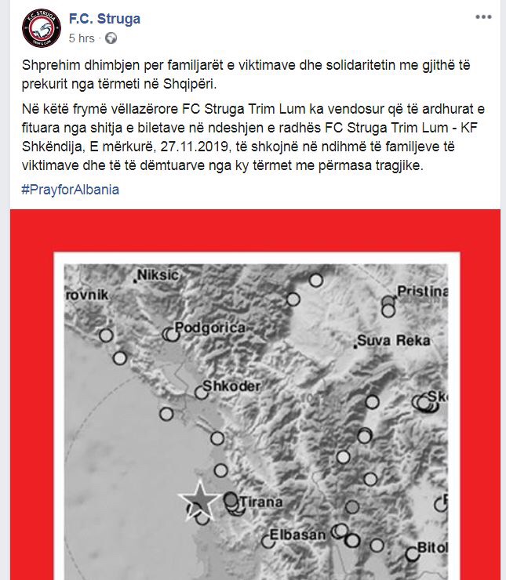The width and height of the screenshot is (506, 580).
Task: Select the Elbasan city label on map
Action: (x=297, y=535)
